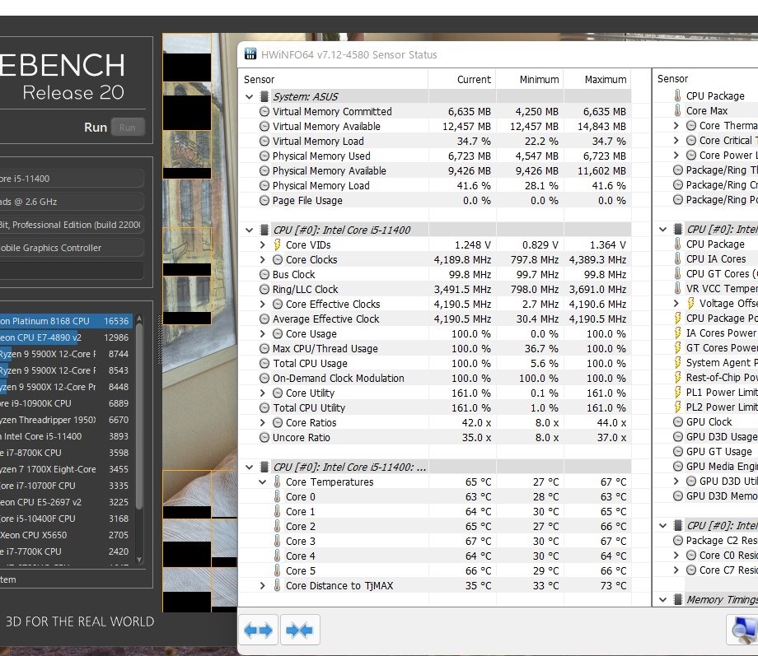Click the Virtual Memory Load row

435,141
